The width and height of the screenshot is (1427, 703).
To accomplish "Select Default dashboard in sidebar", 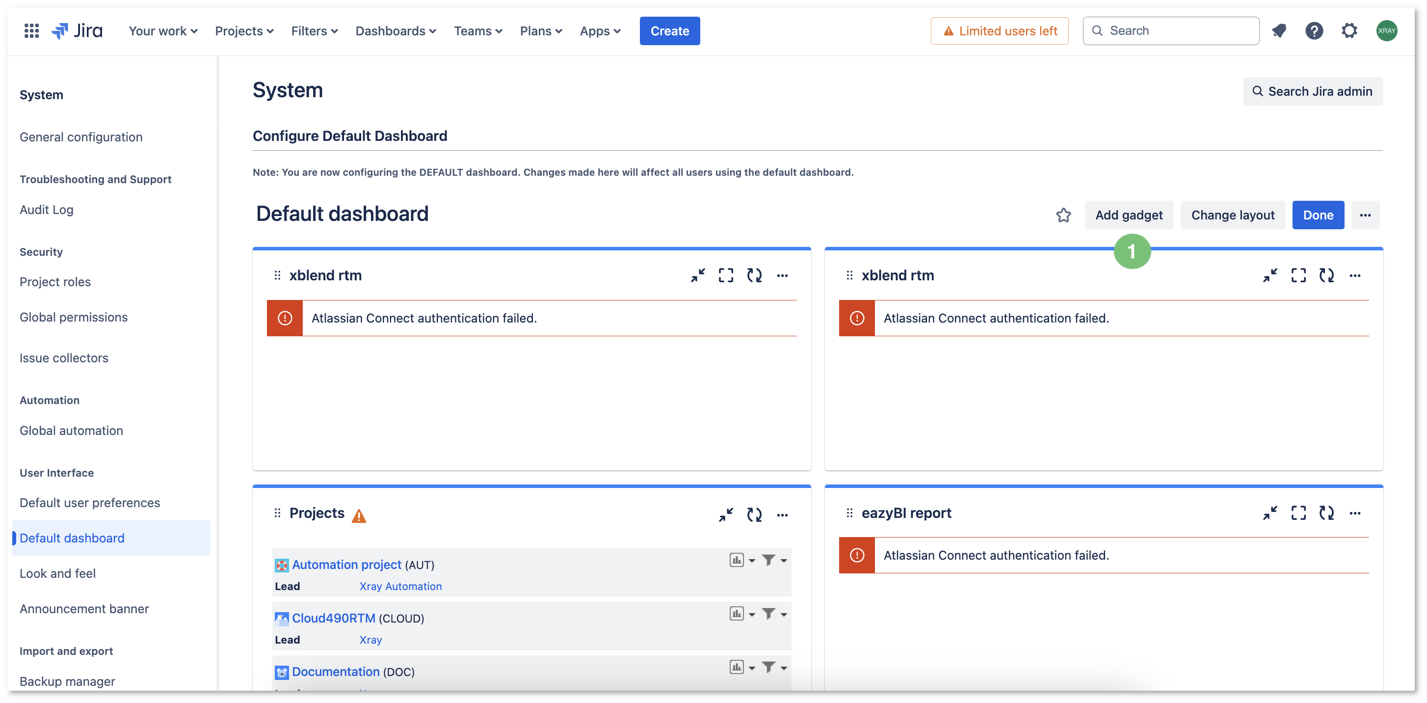I will click(111, 538).
